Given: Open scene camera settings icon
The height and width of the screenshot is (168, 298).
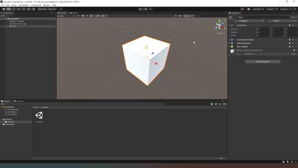Looking at the screenshot, I should click(x=180, y=16).
